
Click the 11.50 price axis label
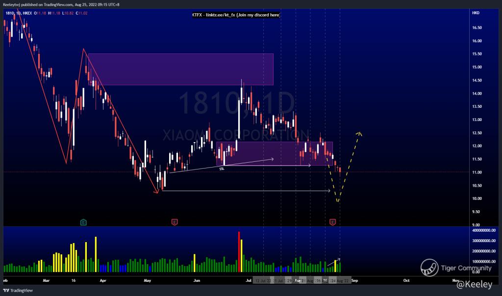point(477,159)
